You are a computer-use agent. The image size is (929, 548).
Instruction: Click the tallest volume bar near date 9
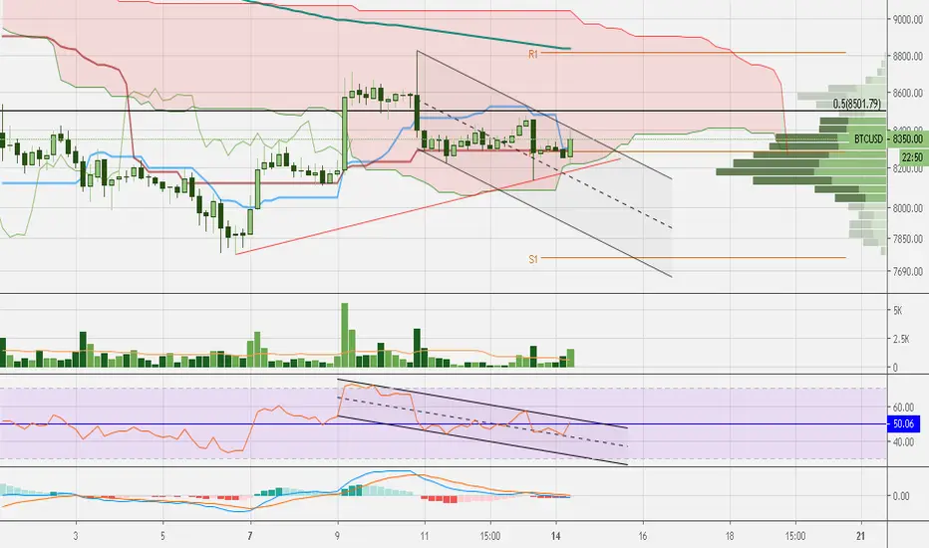(x=345, y=336)
